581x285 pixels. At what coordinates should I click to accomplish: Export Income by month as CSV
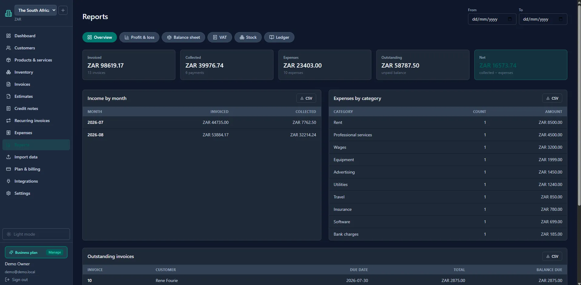tap(306, 98)
